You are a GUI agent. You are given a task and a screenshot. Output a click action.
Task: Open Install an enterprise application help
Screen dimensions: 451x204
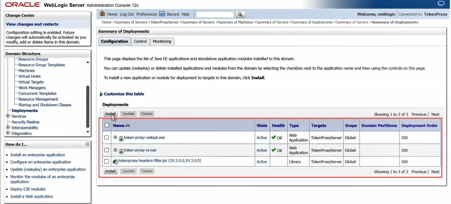tap(38, 155)
